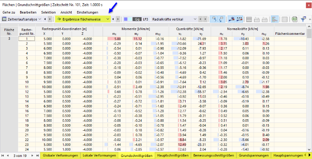Click the Fläche Nr. column header
Image resolution: width=312 pixels, height=159 pixels.
[x=9, y=32]
